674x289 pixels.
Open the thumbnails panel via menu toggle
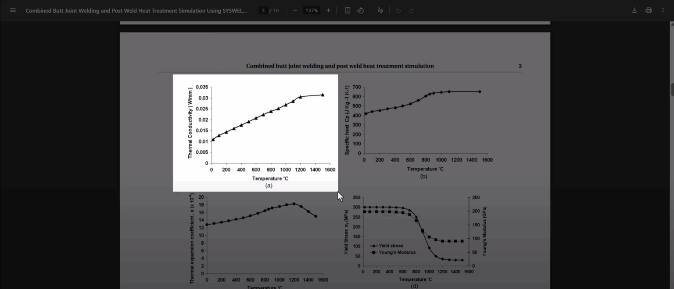coord(13,10)
